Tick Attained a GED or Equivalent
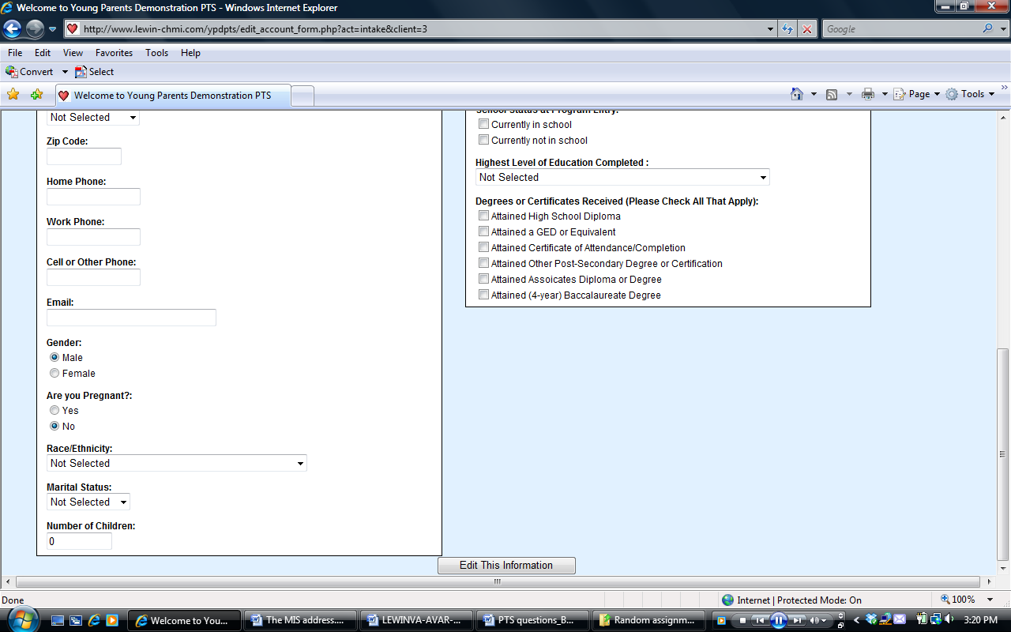This screenshot has width=1011, height=632. click(x=484, y=231)
